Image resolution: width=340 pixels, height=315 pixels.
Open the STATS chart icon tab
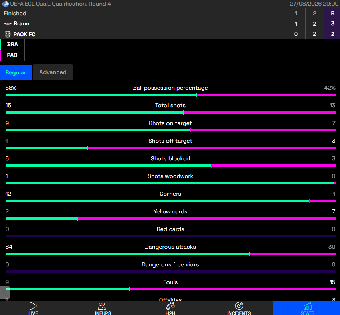click(x=307, y=308)
